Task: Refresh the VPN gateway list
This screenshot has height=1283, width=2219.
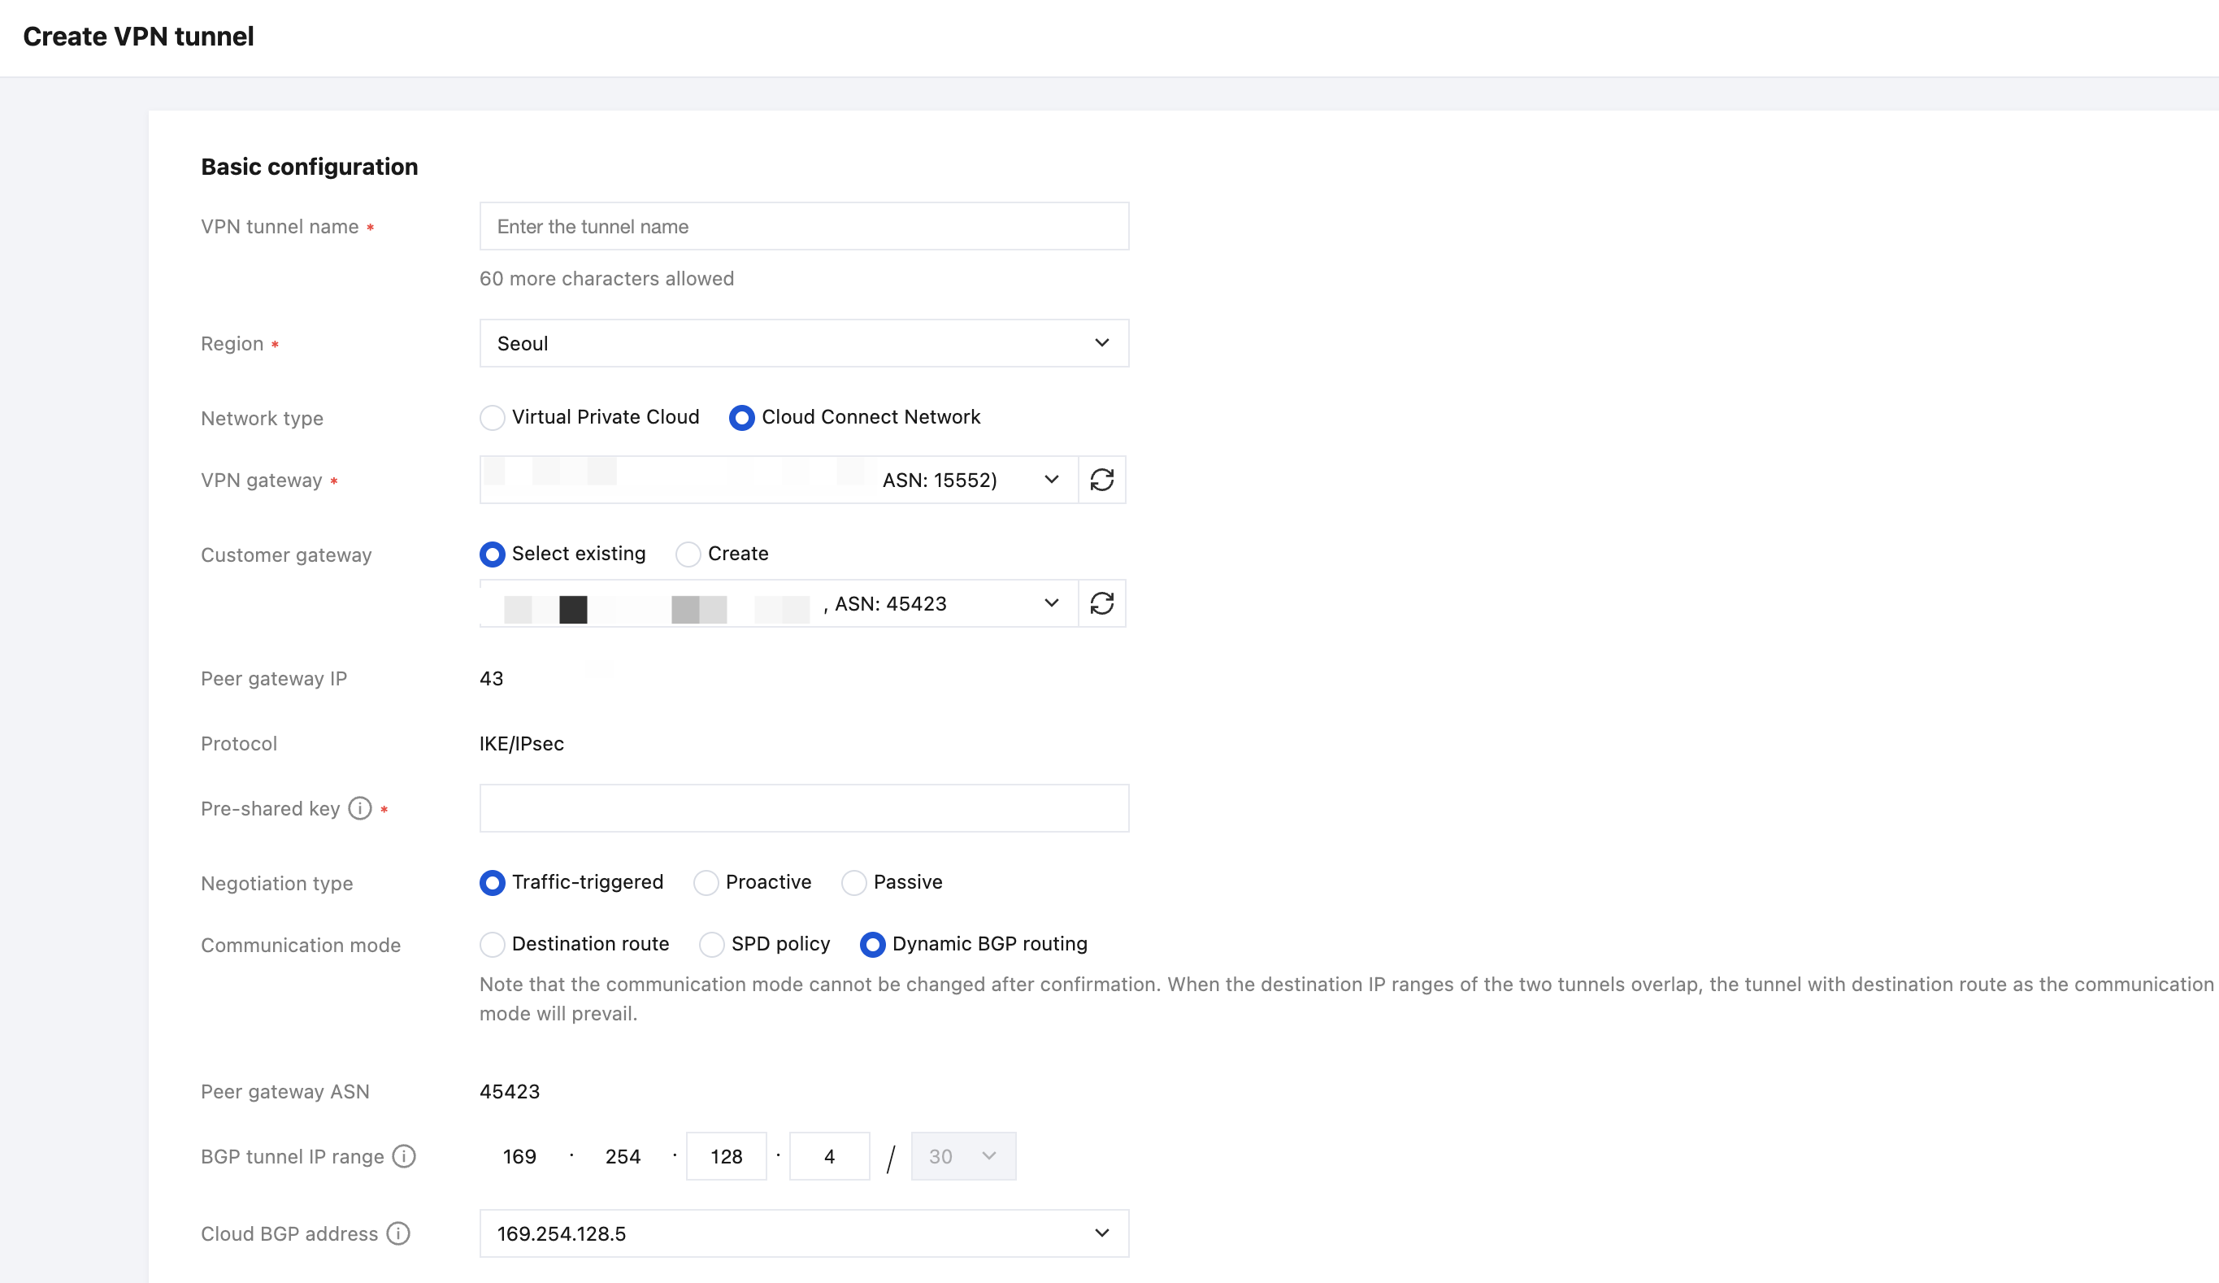Action: pos(1101,480)
